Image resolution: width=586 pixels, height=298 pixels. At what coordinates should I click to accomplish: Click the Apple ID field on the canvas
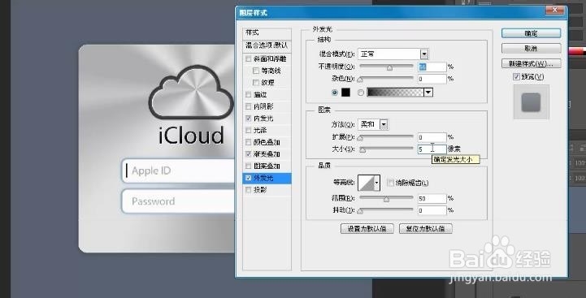pyautogui.click(x=178, y=171)
